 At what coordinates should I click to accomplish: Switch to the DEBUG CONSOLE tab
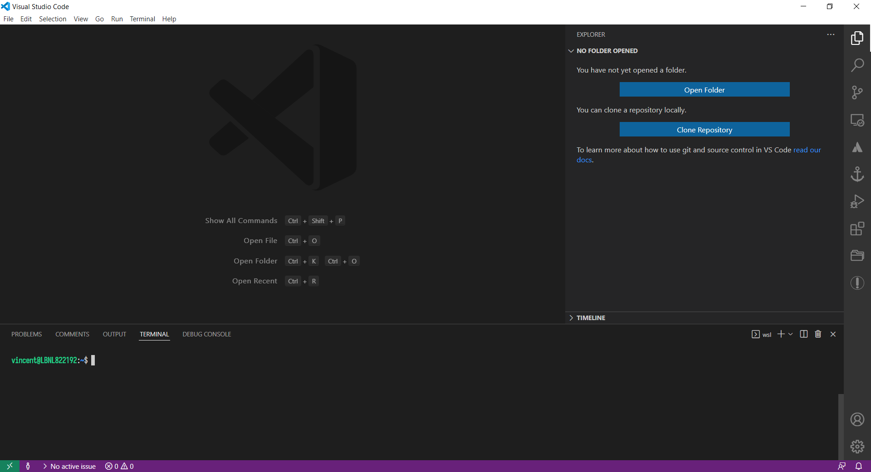207,334
